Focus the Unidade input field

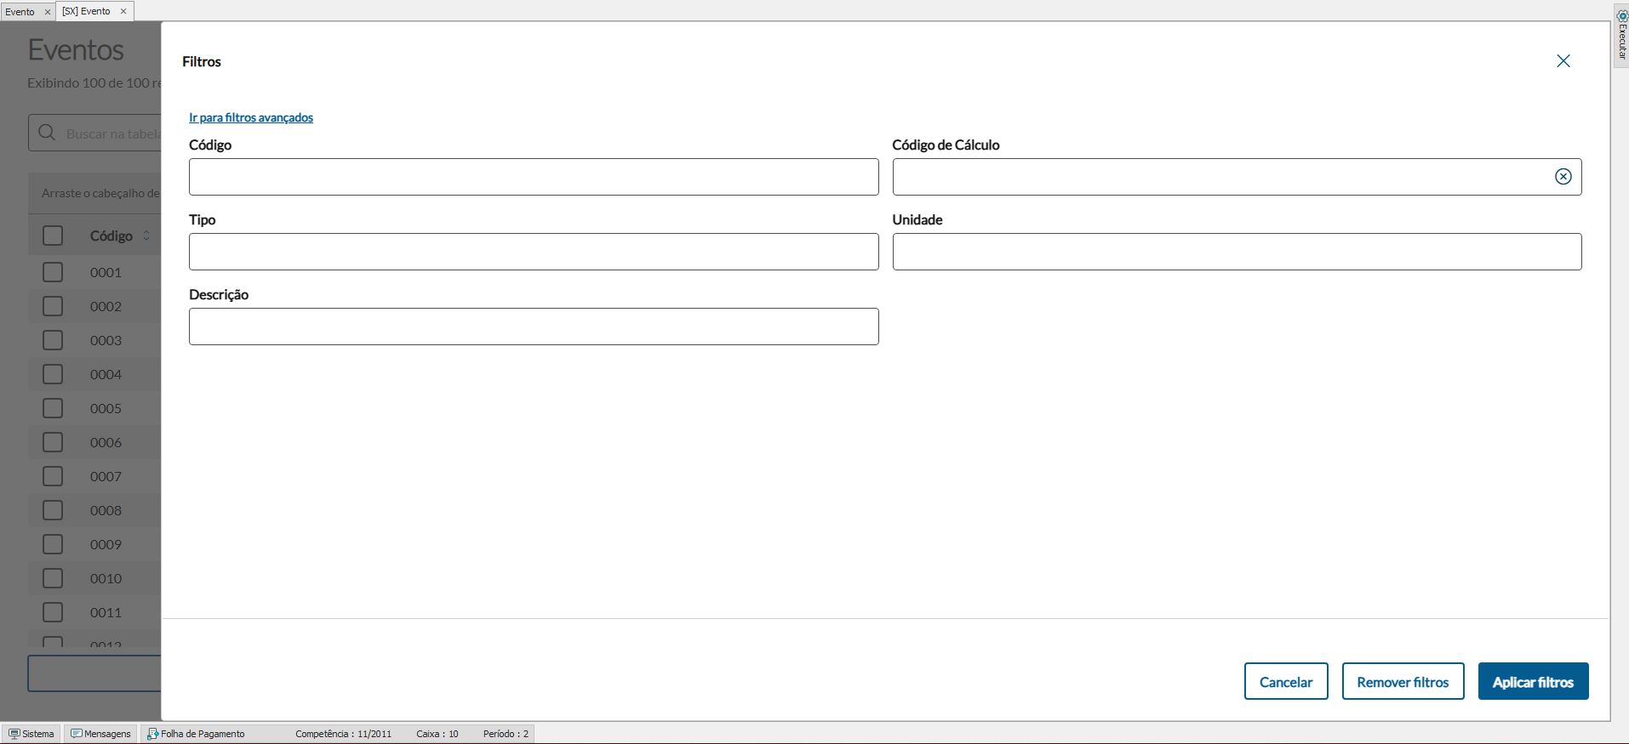(x=1237, y=252)
